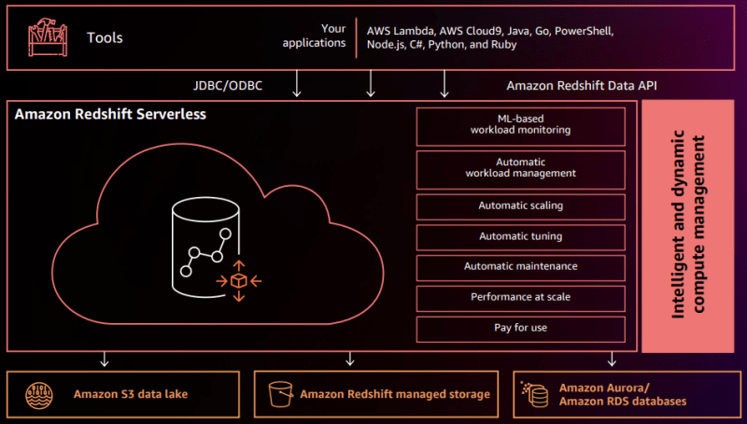Image resolution: width=747 pixels, height=424 pixels.
Task: Select the Performance at scale box
Action: [x=521, y=298]
